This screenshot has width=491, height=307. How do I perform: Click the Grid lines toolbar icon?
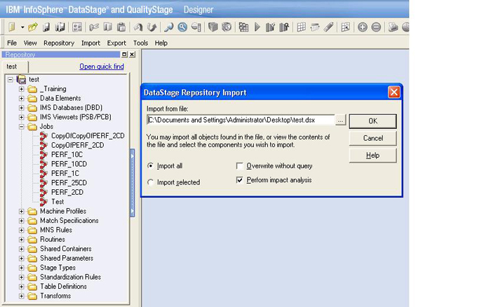[301, 27]
